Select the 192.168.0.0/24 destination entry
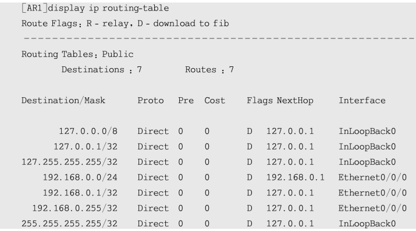 click(80, 177)
